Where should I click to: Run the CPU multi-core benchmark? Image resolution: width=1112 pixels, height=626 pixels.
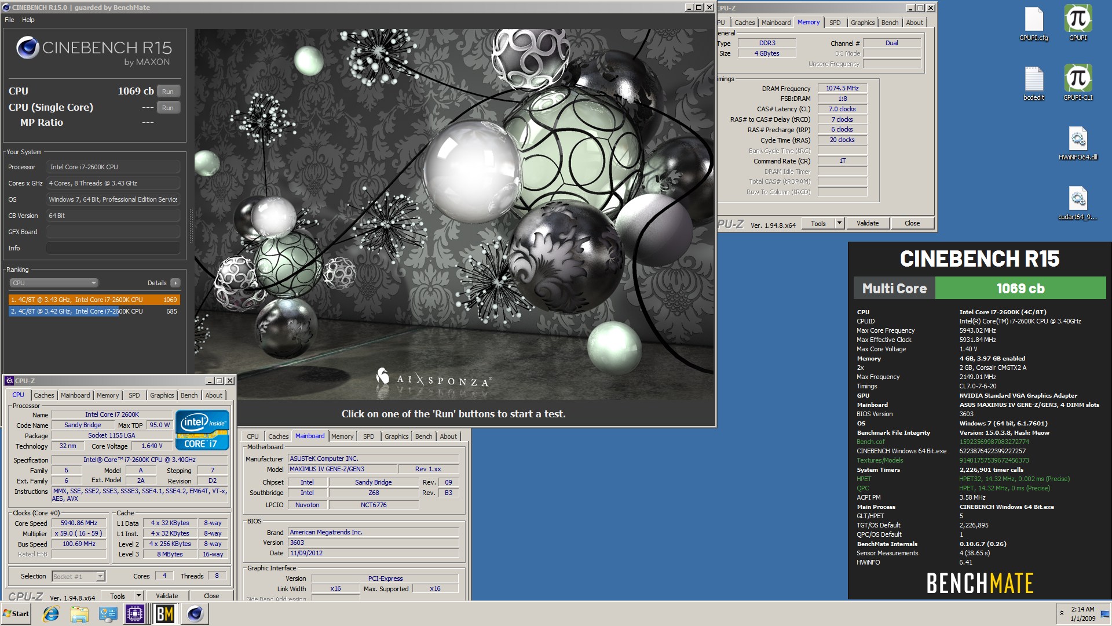(168, 91)
